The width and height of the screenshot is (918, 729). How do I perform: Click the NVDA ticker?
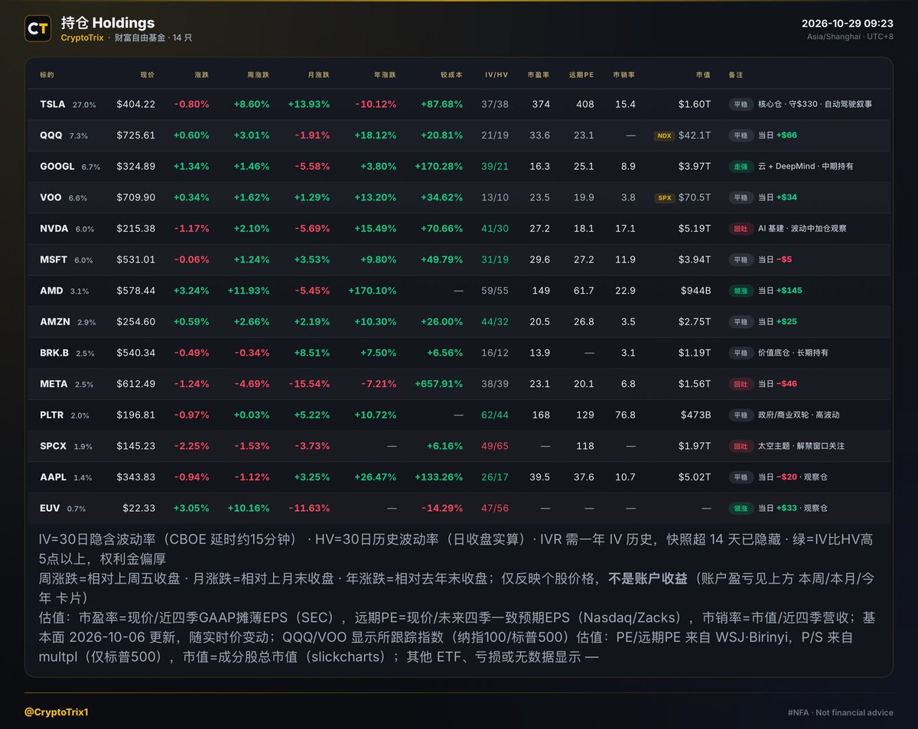(54, 229)
